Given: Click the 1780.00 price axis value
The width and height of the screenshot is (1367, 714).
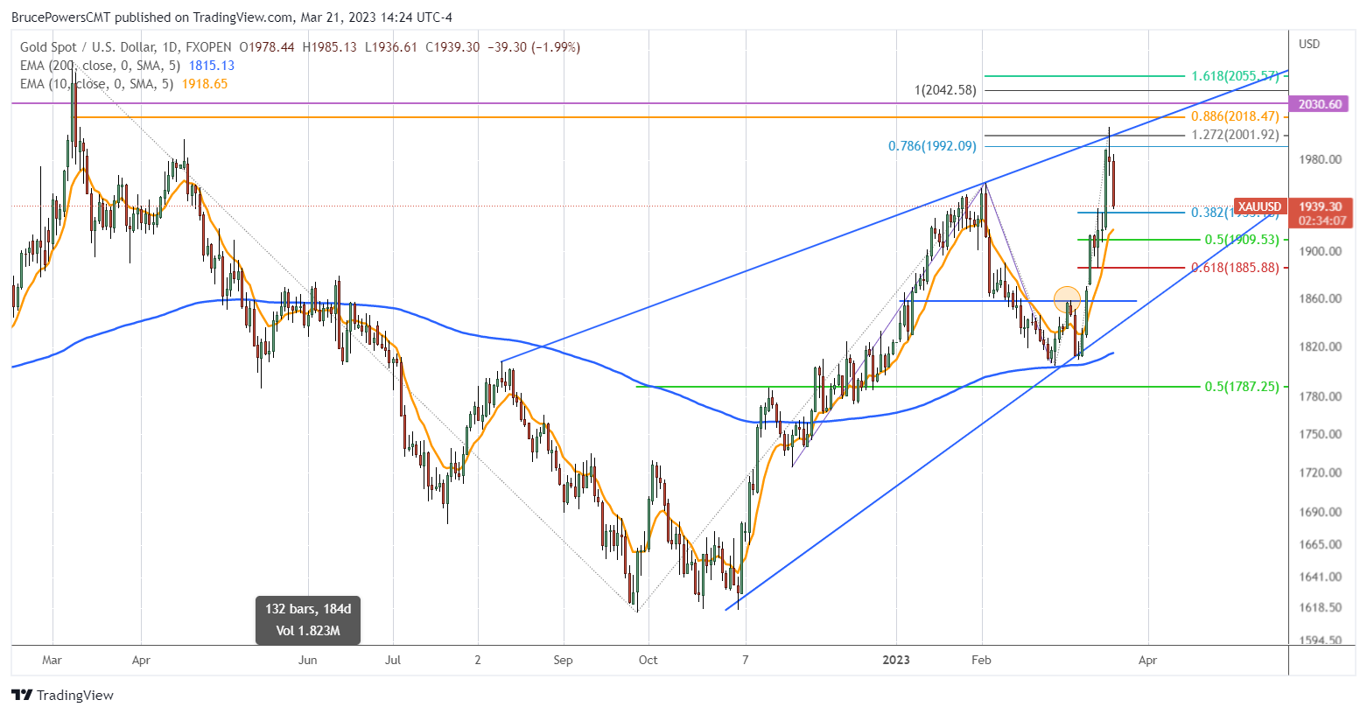Looking at the screenshot, I should point(1320,396).
